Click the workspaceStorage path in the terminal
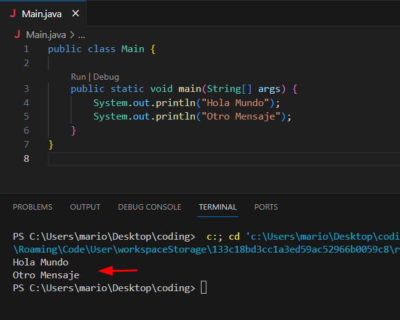Screen dimensions: 400x320 [162, 250]
